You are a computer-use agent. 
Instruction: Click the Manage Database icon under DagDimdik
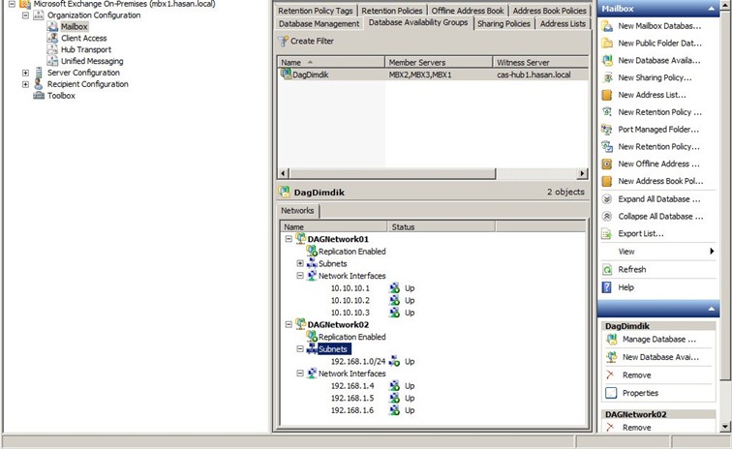click(x=611, y=340)
